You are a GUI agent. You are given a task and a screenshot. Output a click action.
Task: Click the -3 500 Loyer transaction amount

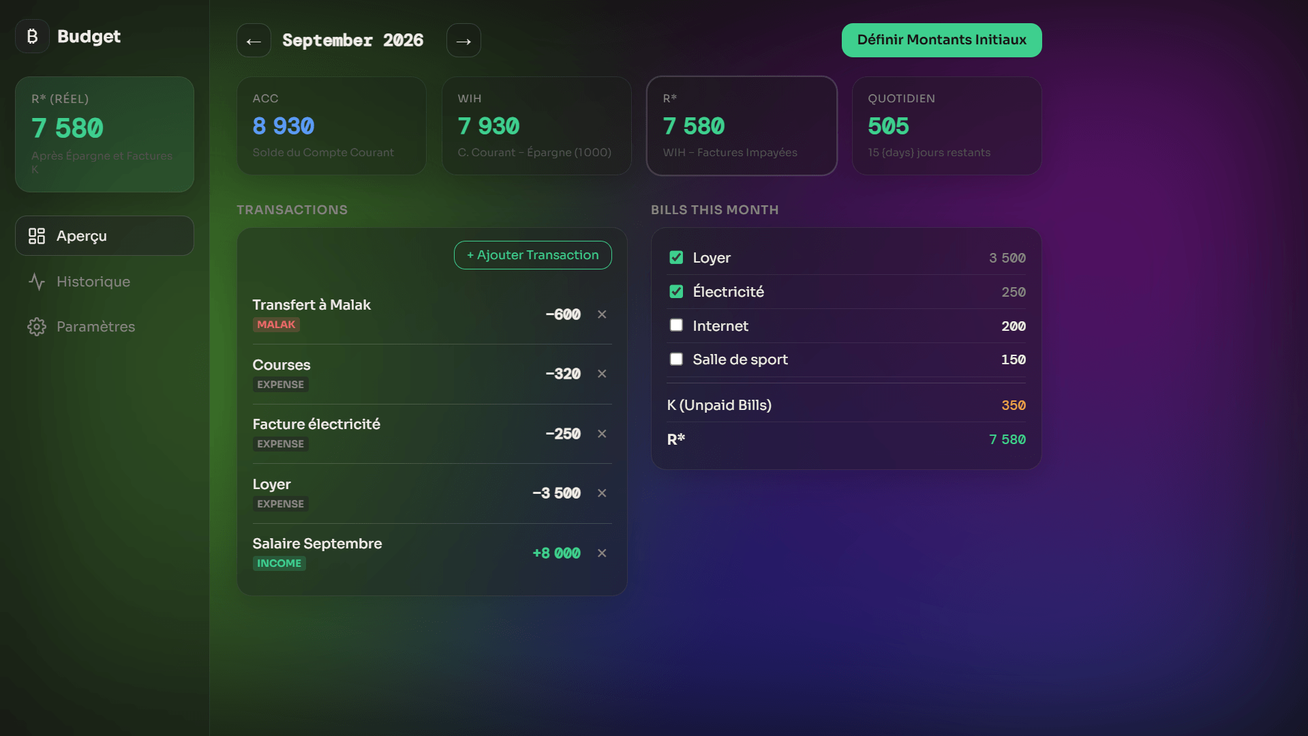[556, 493]
